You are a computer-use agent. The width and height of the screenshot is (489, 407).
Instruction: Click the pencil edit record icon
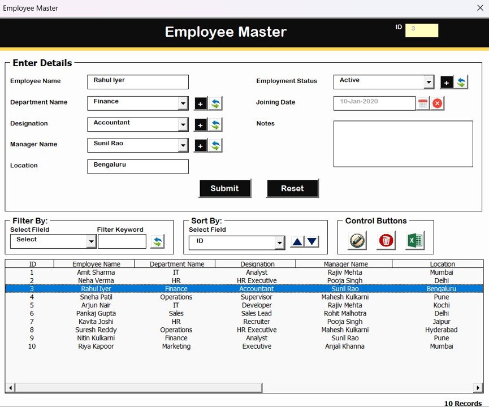tap(357, 241)
